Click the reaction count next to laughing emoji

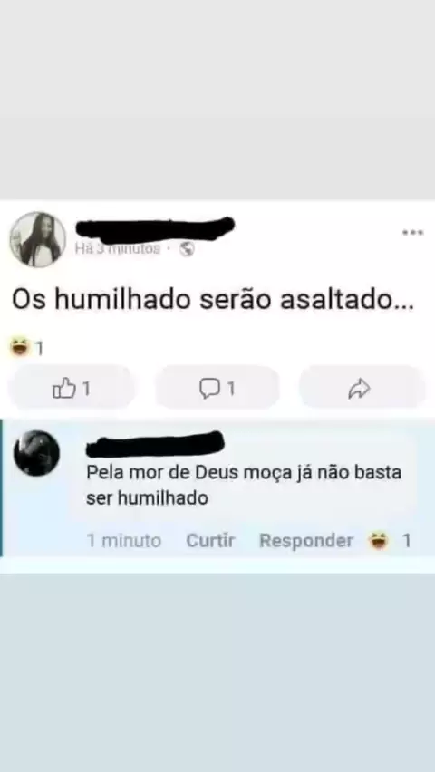click(39, 349)
